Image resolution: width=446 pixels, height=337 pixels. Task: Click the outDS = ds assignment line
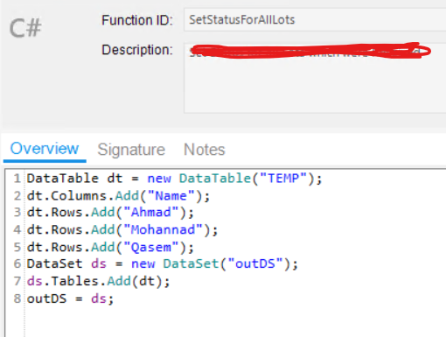click(70, 298)
